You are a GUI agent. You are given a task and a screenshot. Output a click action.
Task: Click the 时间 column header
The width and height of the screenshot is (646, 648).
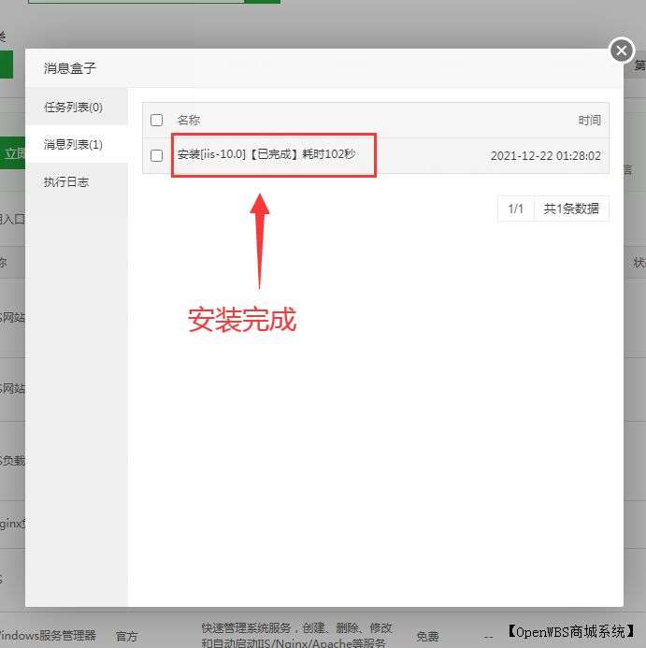pyautogui.click(x=589, y=121)
